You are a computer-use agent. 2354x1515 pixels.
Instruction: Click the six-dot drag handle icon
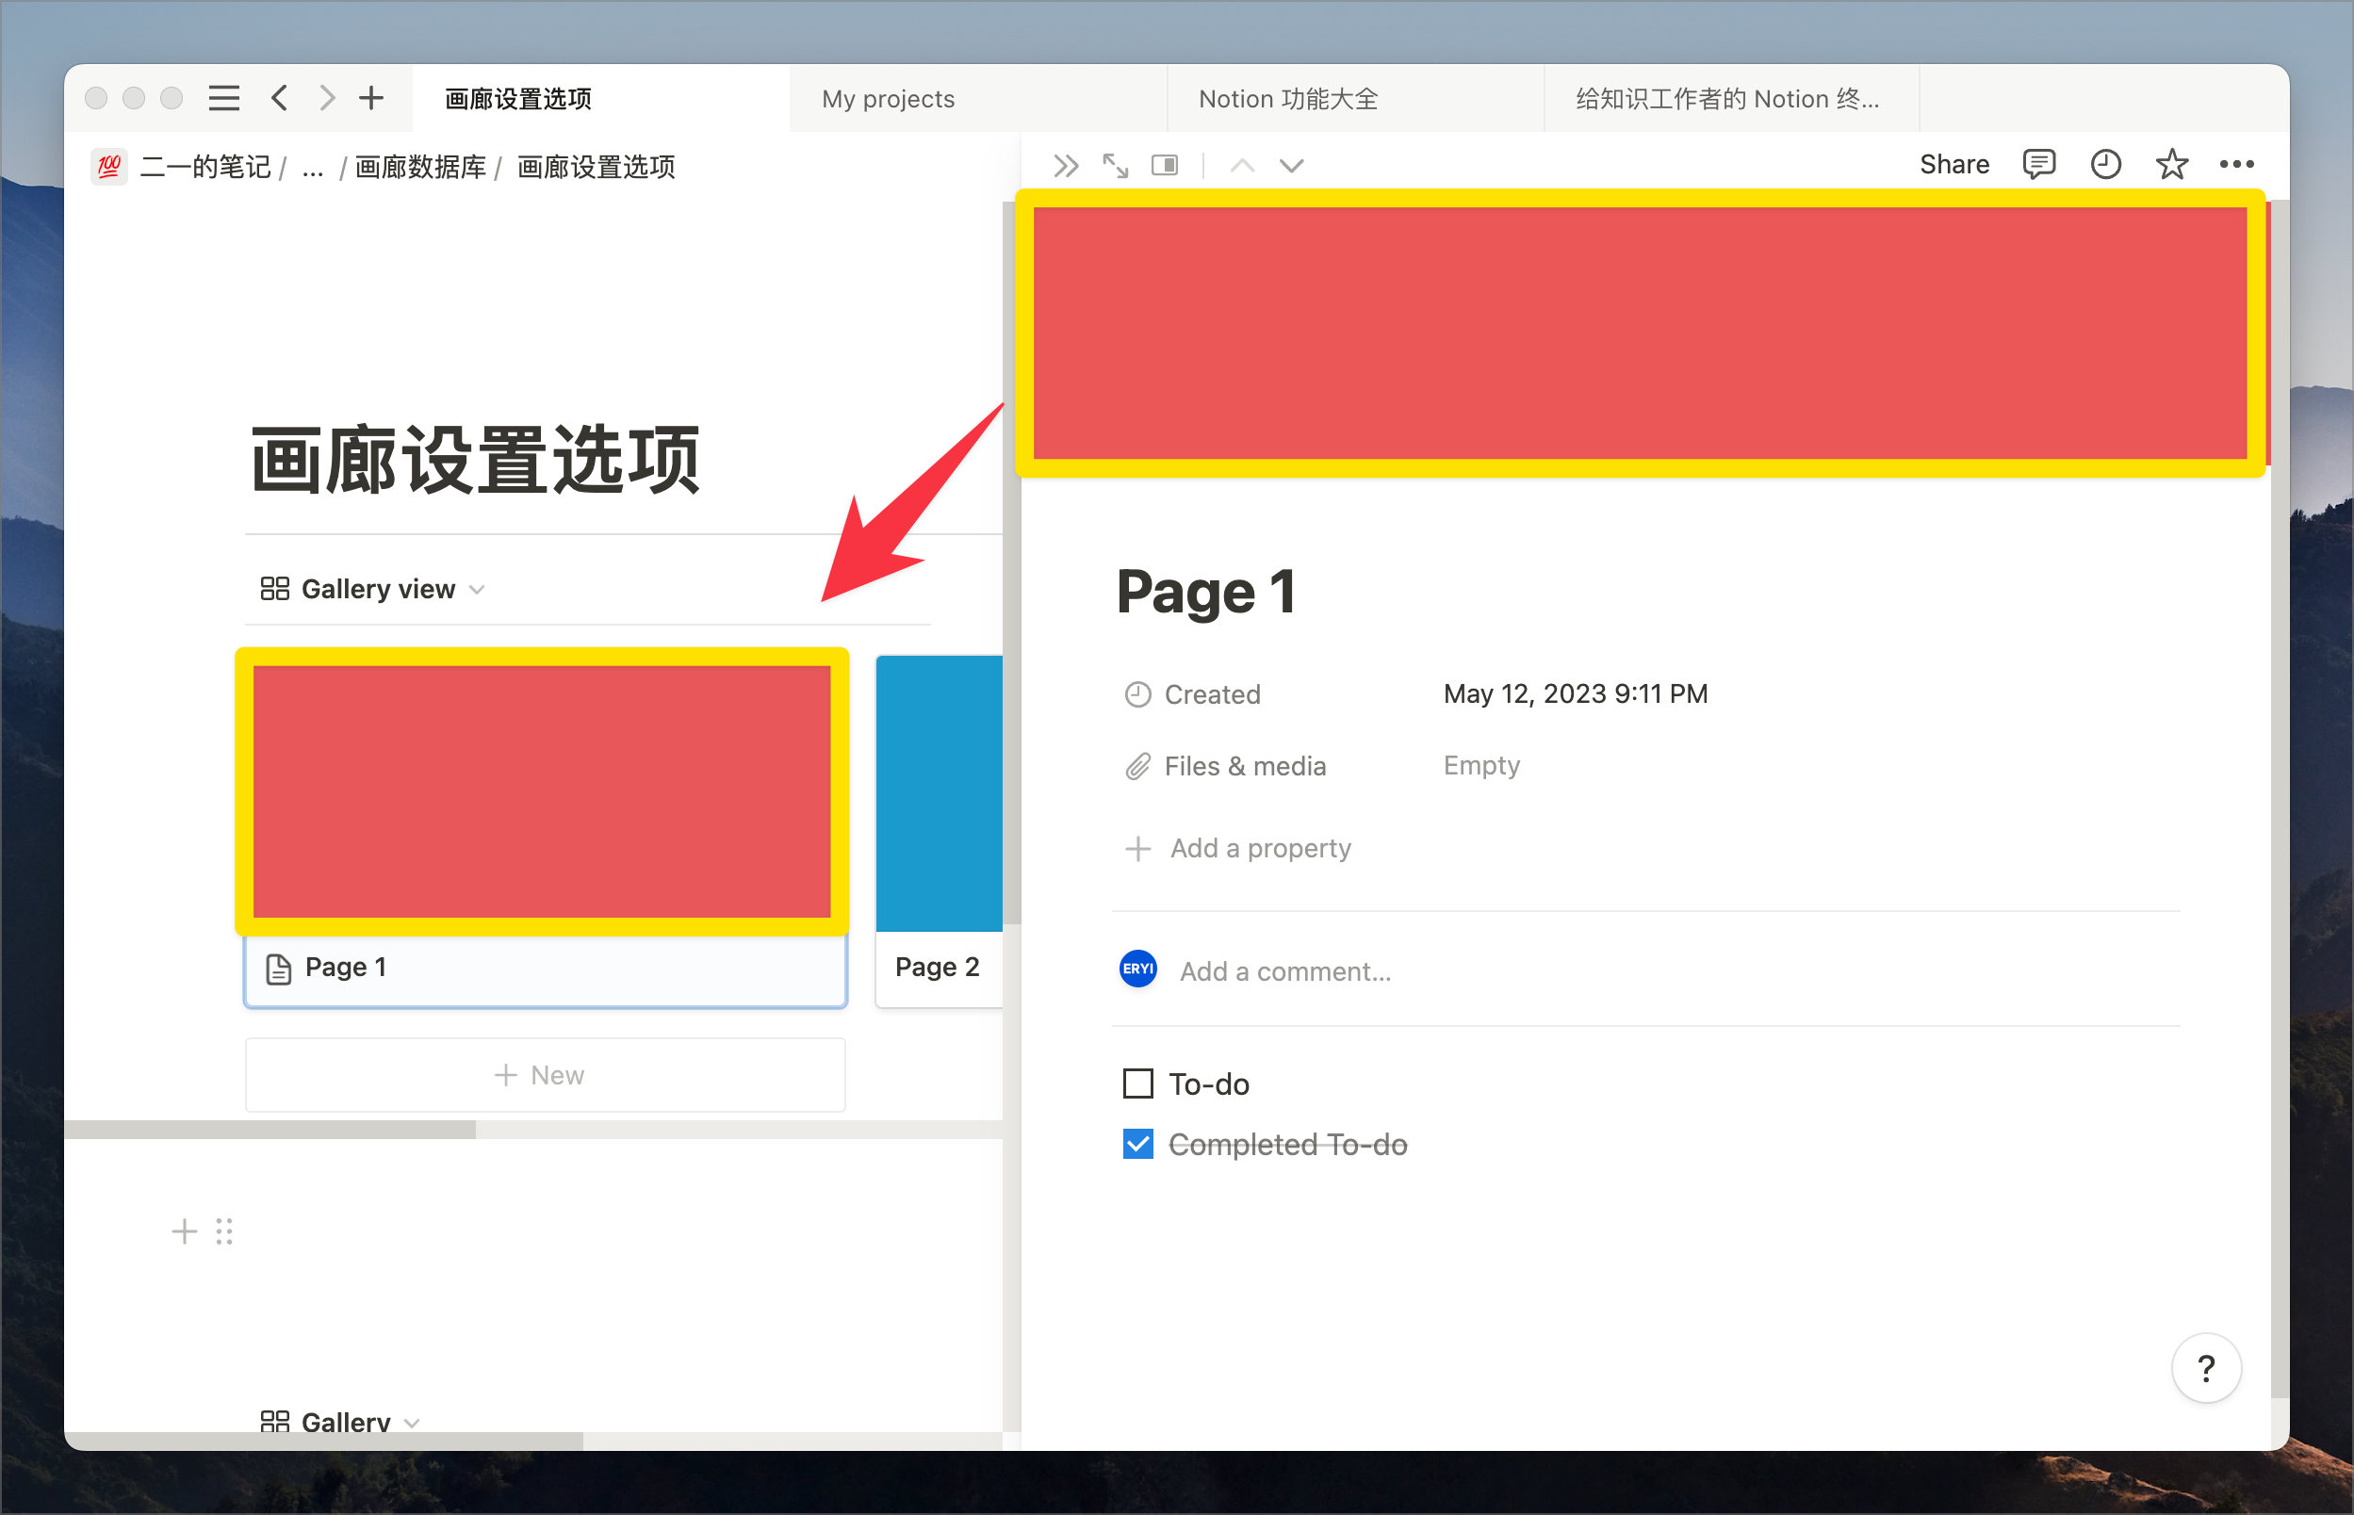pos(224,1230)
